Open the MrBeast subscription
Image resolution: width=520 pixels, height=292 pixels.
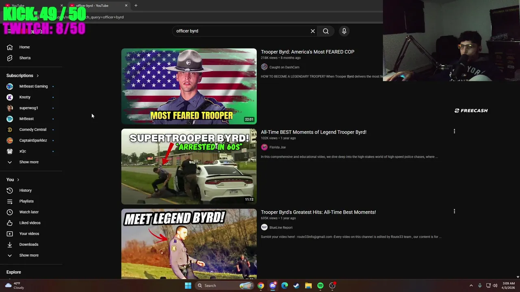[26, 119]
